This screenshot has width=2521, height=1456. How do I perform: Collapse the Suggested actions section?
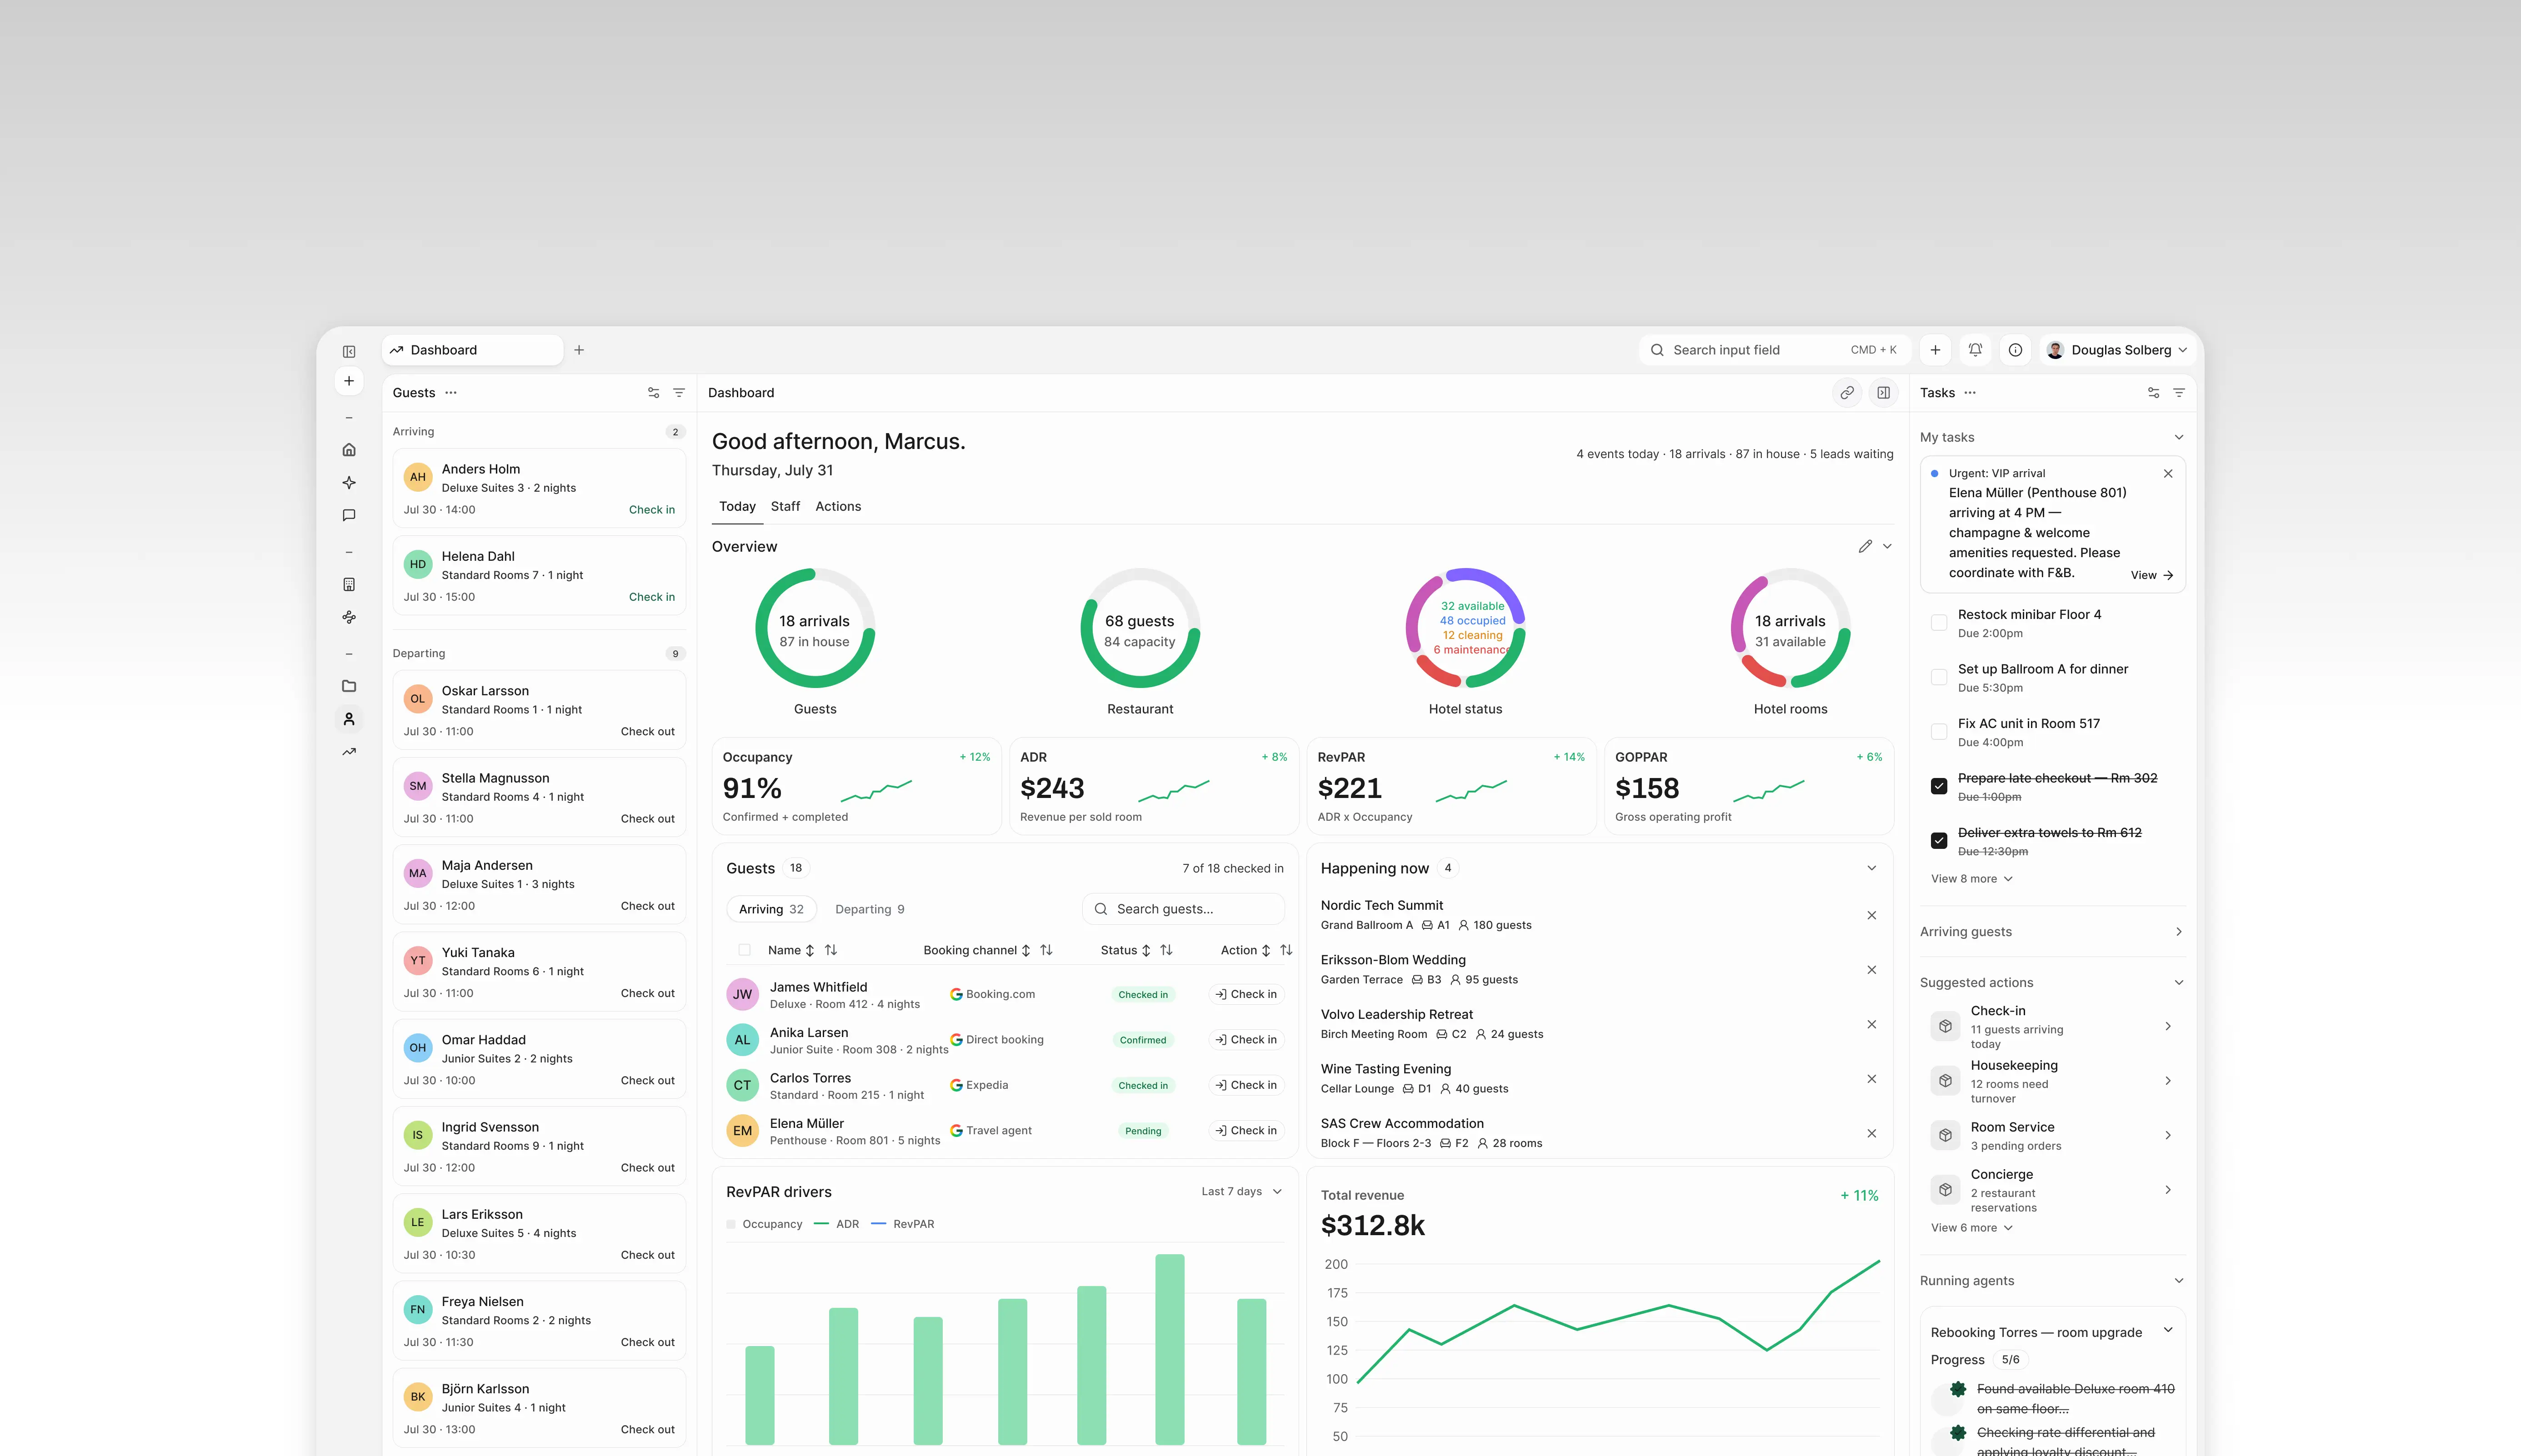(2179, 983)
